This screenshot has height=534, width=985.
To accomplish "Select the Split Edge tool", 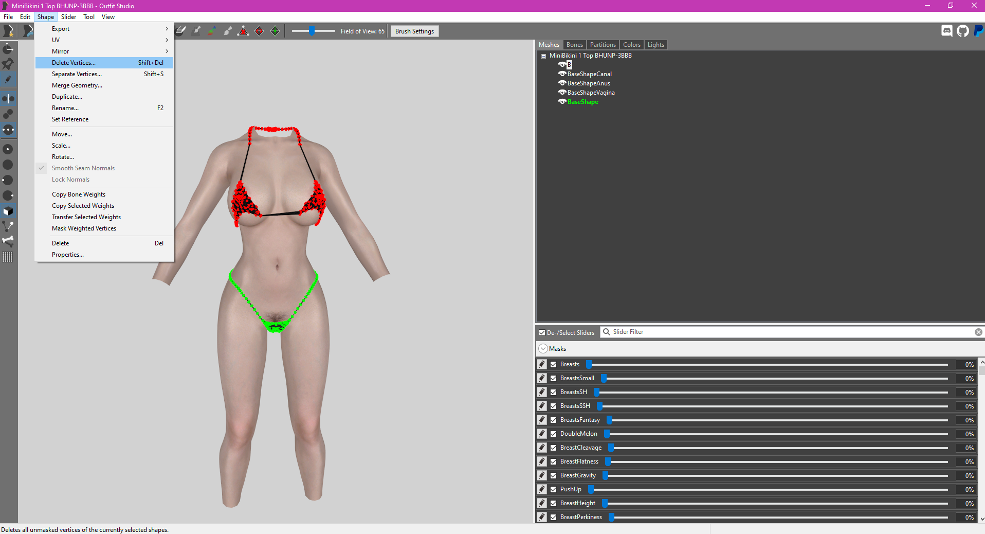I will pos(275,31).
